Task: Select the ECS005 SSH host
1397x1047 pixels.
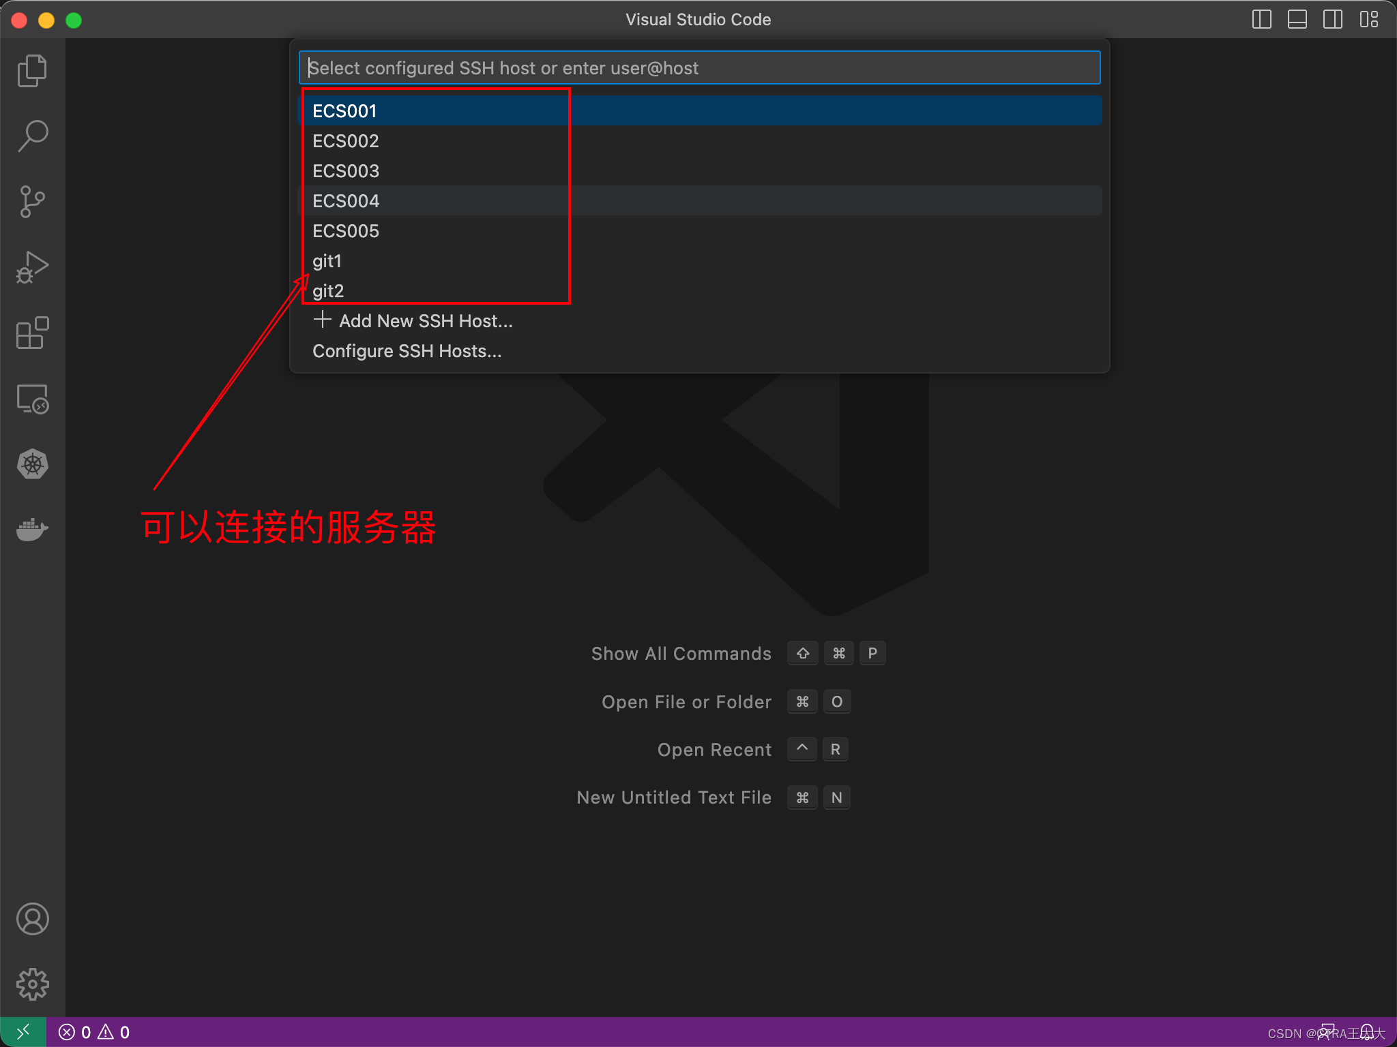Action: pos(701,230)
